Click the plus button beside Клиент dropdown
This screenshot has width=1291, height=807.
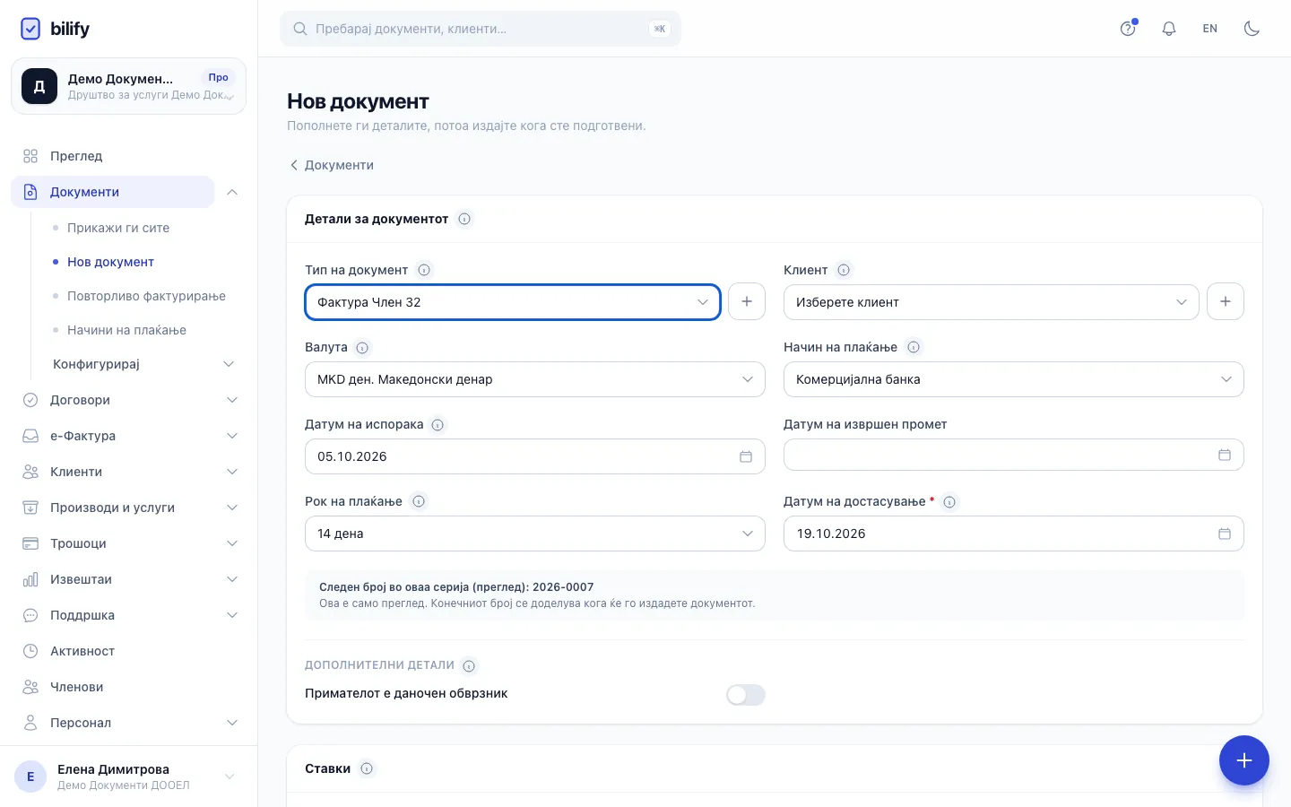[x=1226, y=301]
